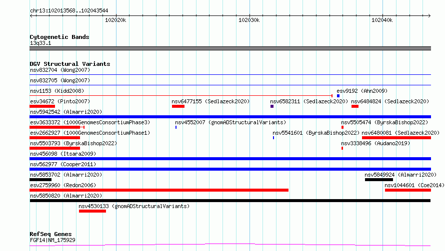Click the red bar under nsv6480081
The height and width of the screenshot is (251, 445).
(x=396, y=138)
